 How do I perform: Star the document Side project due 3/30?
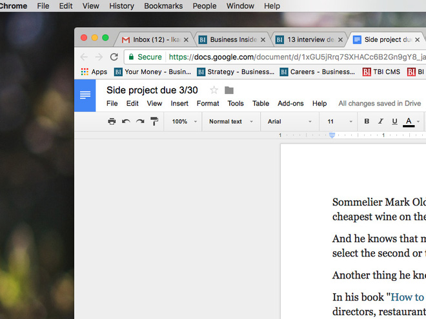point(214,90)
